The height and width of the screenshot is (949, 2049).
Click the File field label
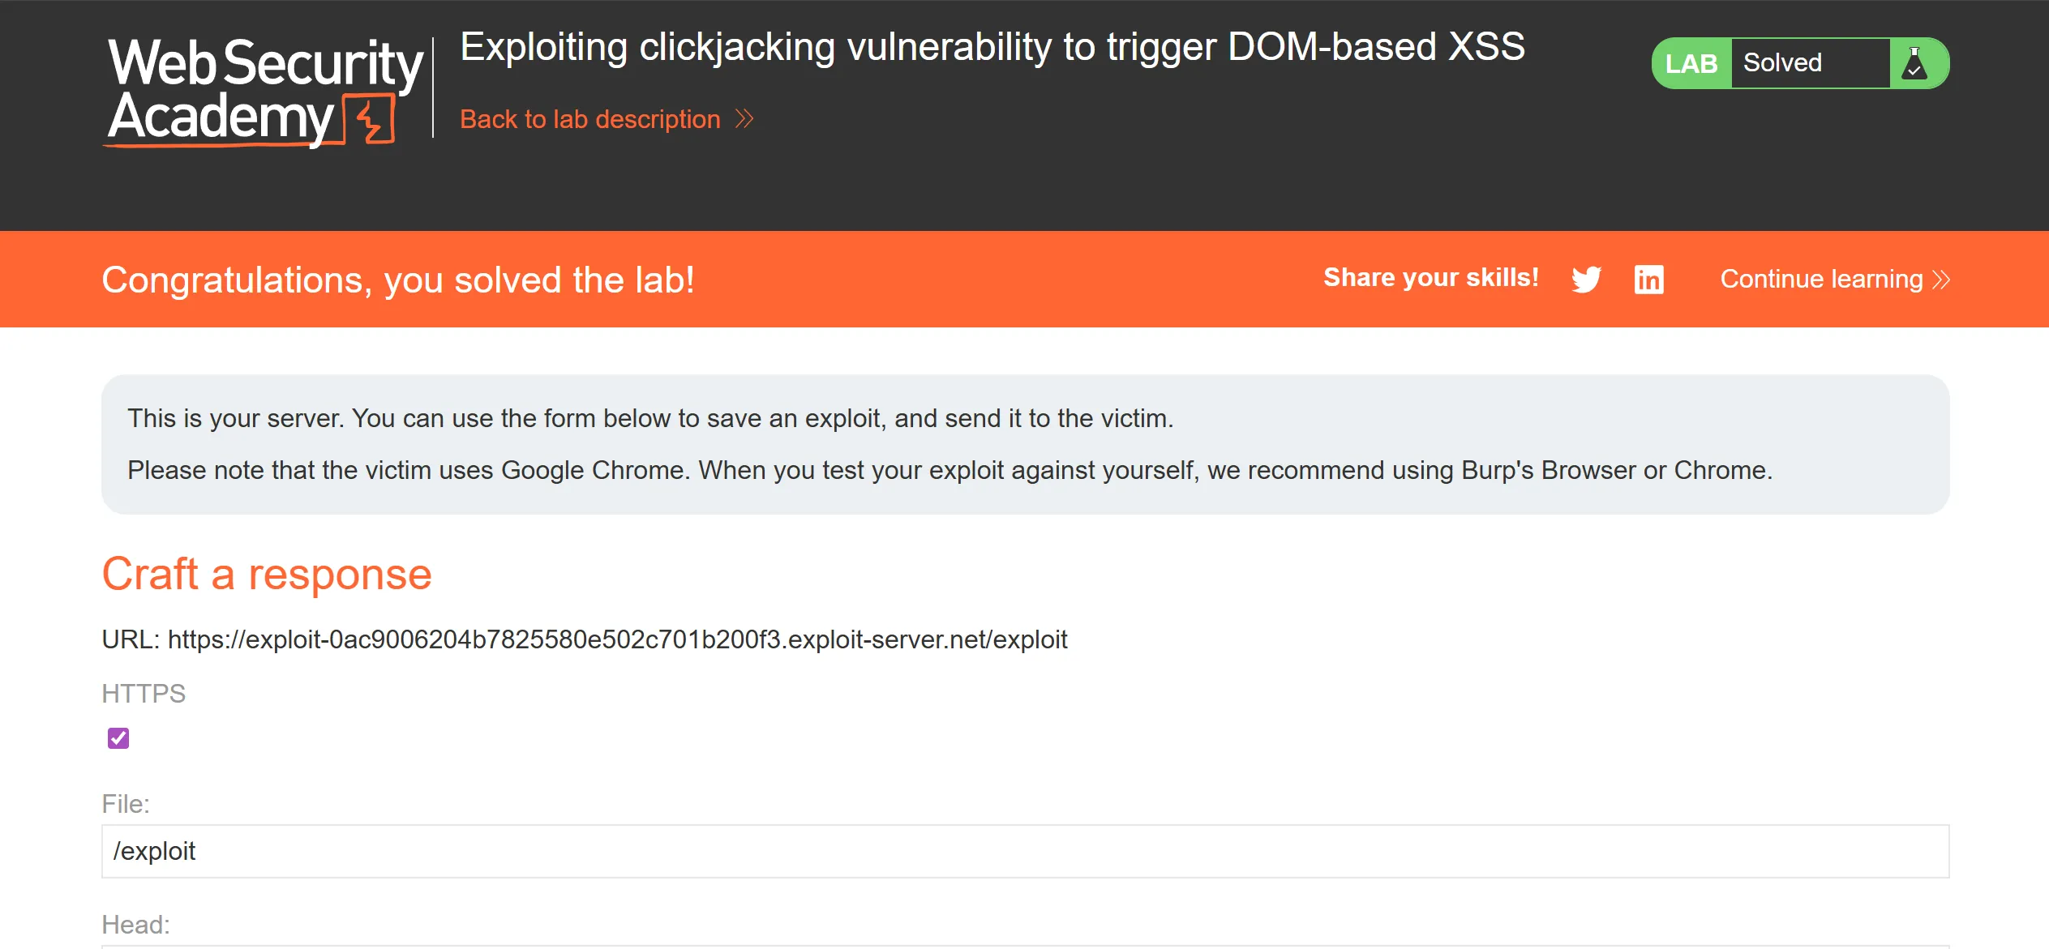point(126,804)
